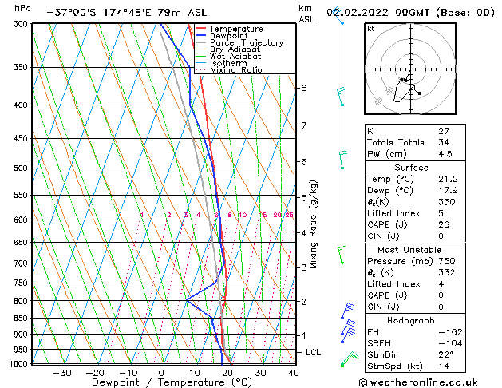
Task: Click the Hodograph section heading
Action: click(x=411, y=321)
